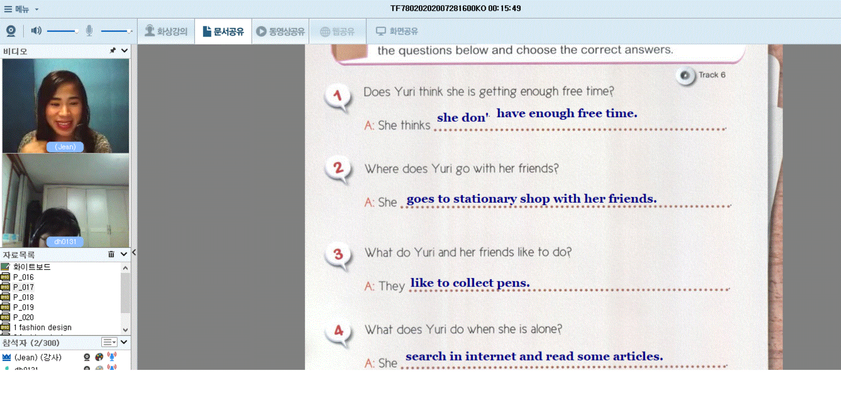The height and width of the screenshot is (396, 841).
Task: Click Jean's webcam status icon
Action: [87, 357]
